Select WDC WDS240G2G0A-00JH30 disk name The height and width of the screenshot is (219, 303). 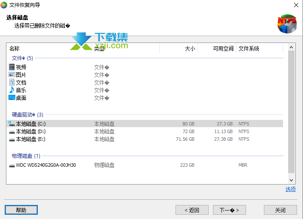tap(46, 165)
